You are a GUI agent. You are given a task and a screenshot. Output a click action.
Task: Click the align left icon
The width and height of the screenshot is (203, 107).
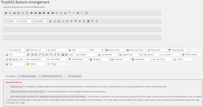44,13
